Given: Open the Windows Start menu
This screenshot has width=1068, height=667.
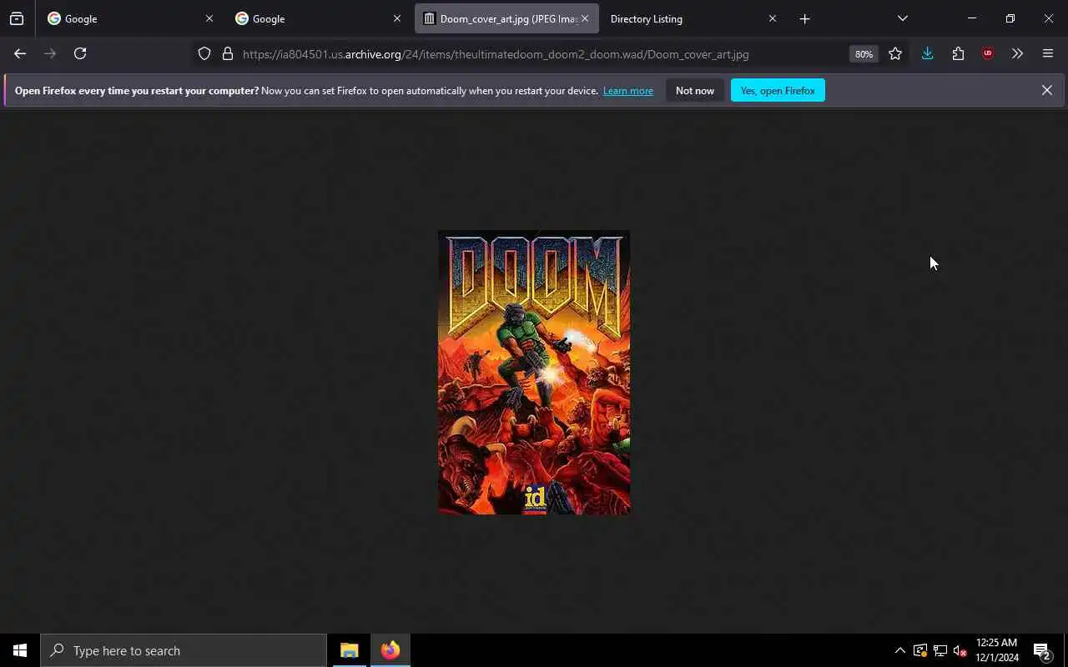Looking at the screenshot, I should click(20, 650).
